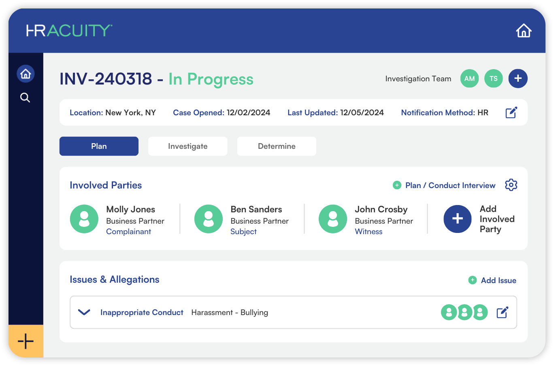Expand the Inappropriate Conduct issue chevron
This screenshot has width=554, height=366.
click(84, 312)
